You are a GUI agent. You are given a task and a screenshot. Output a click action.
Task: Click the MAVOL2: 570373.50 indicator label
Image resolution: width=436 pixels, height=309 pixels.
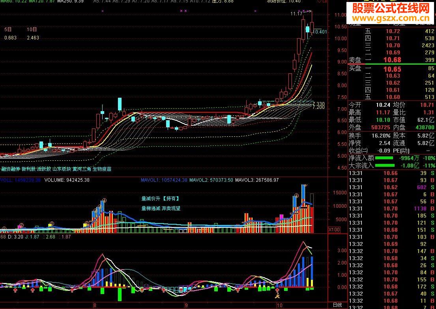211,180
